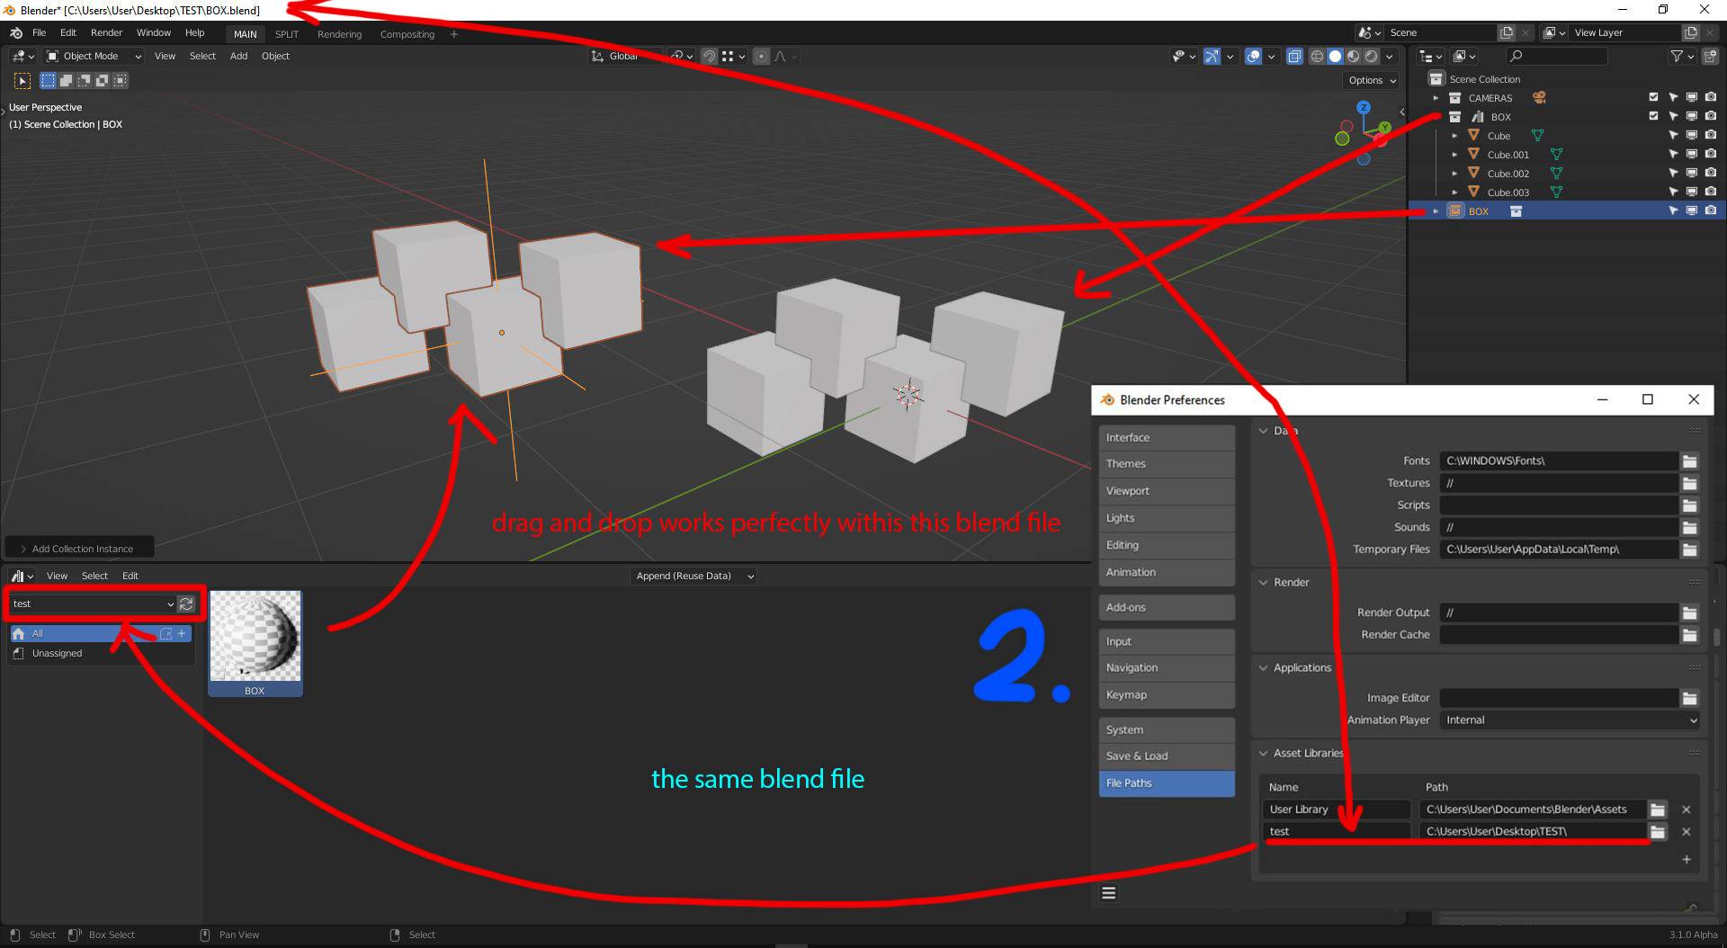Browse folder for Fonts path
The height and width of the screenshot is (948, 1727).
[x=1689, y=461]
